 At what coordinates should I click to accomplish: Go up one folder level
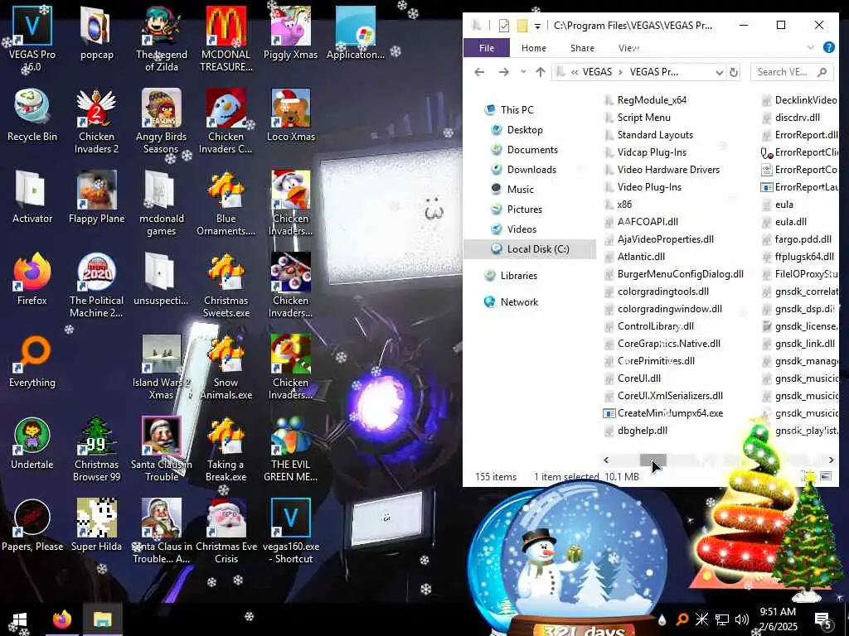click(x=541, y=72)
